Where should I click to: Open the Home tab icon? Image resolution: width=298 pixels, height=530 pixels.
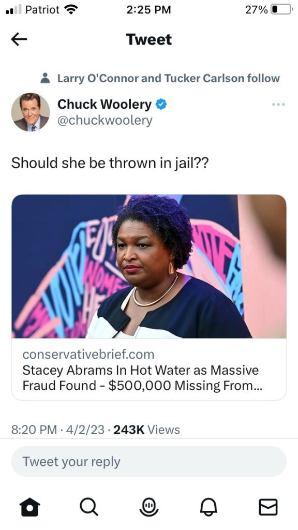pos(29,507)
